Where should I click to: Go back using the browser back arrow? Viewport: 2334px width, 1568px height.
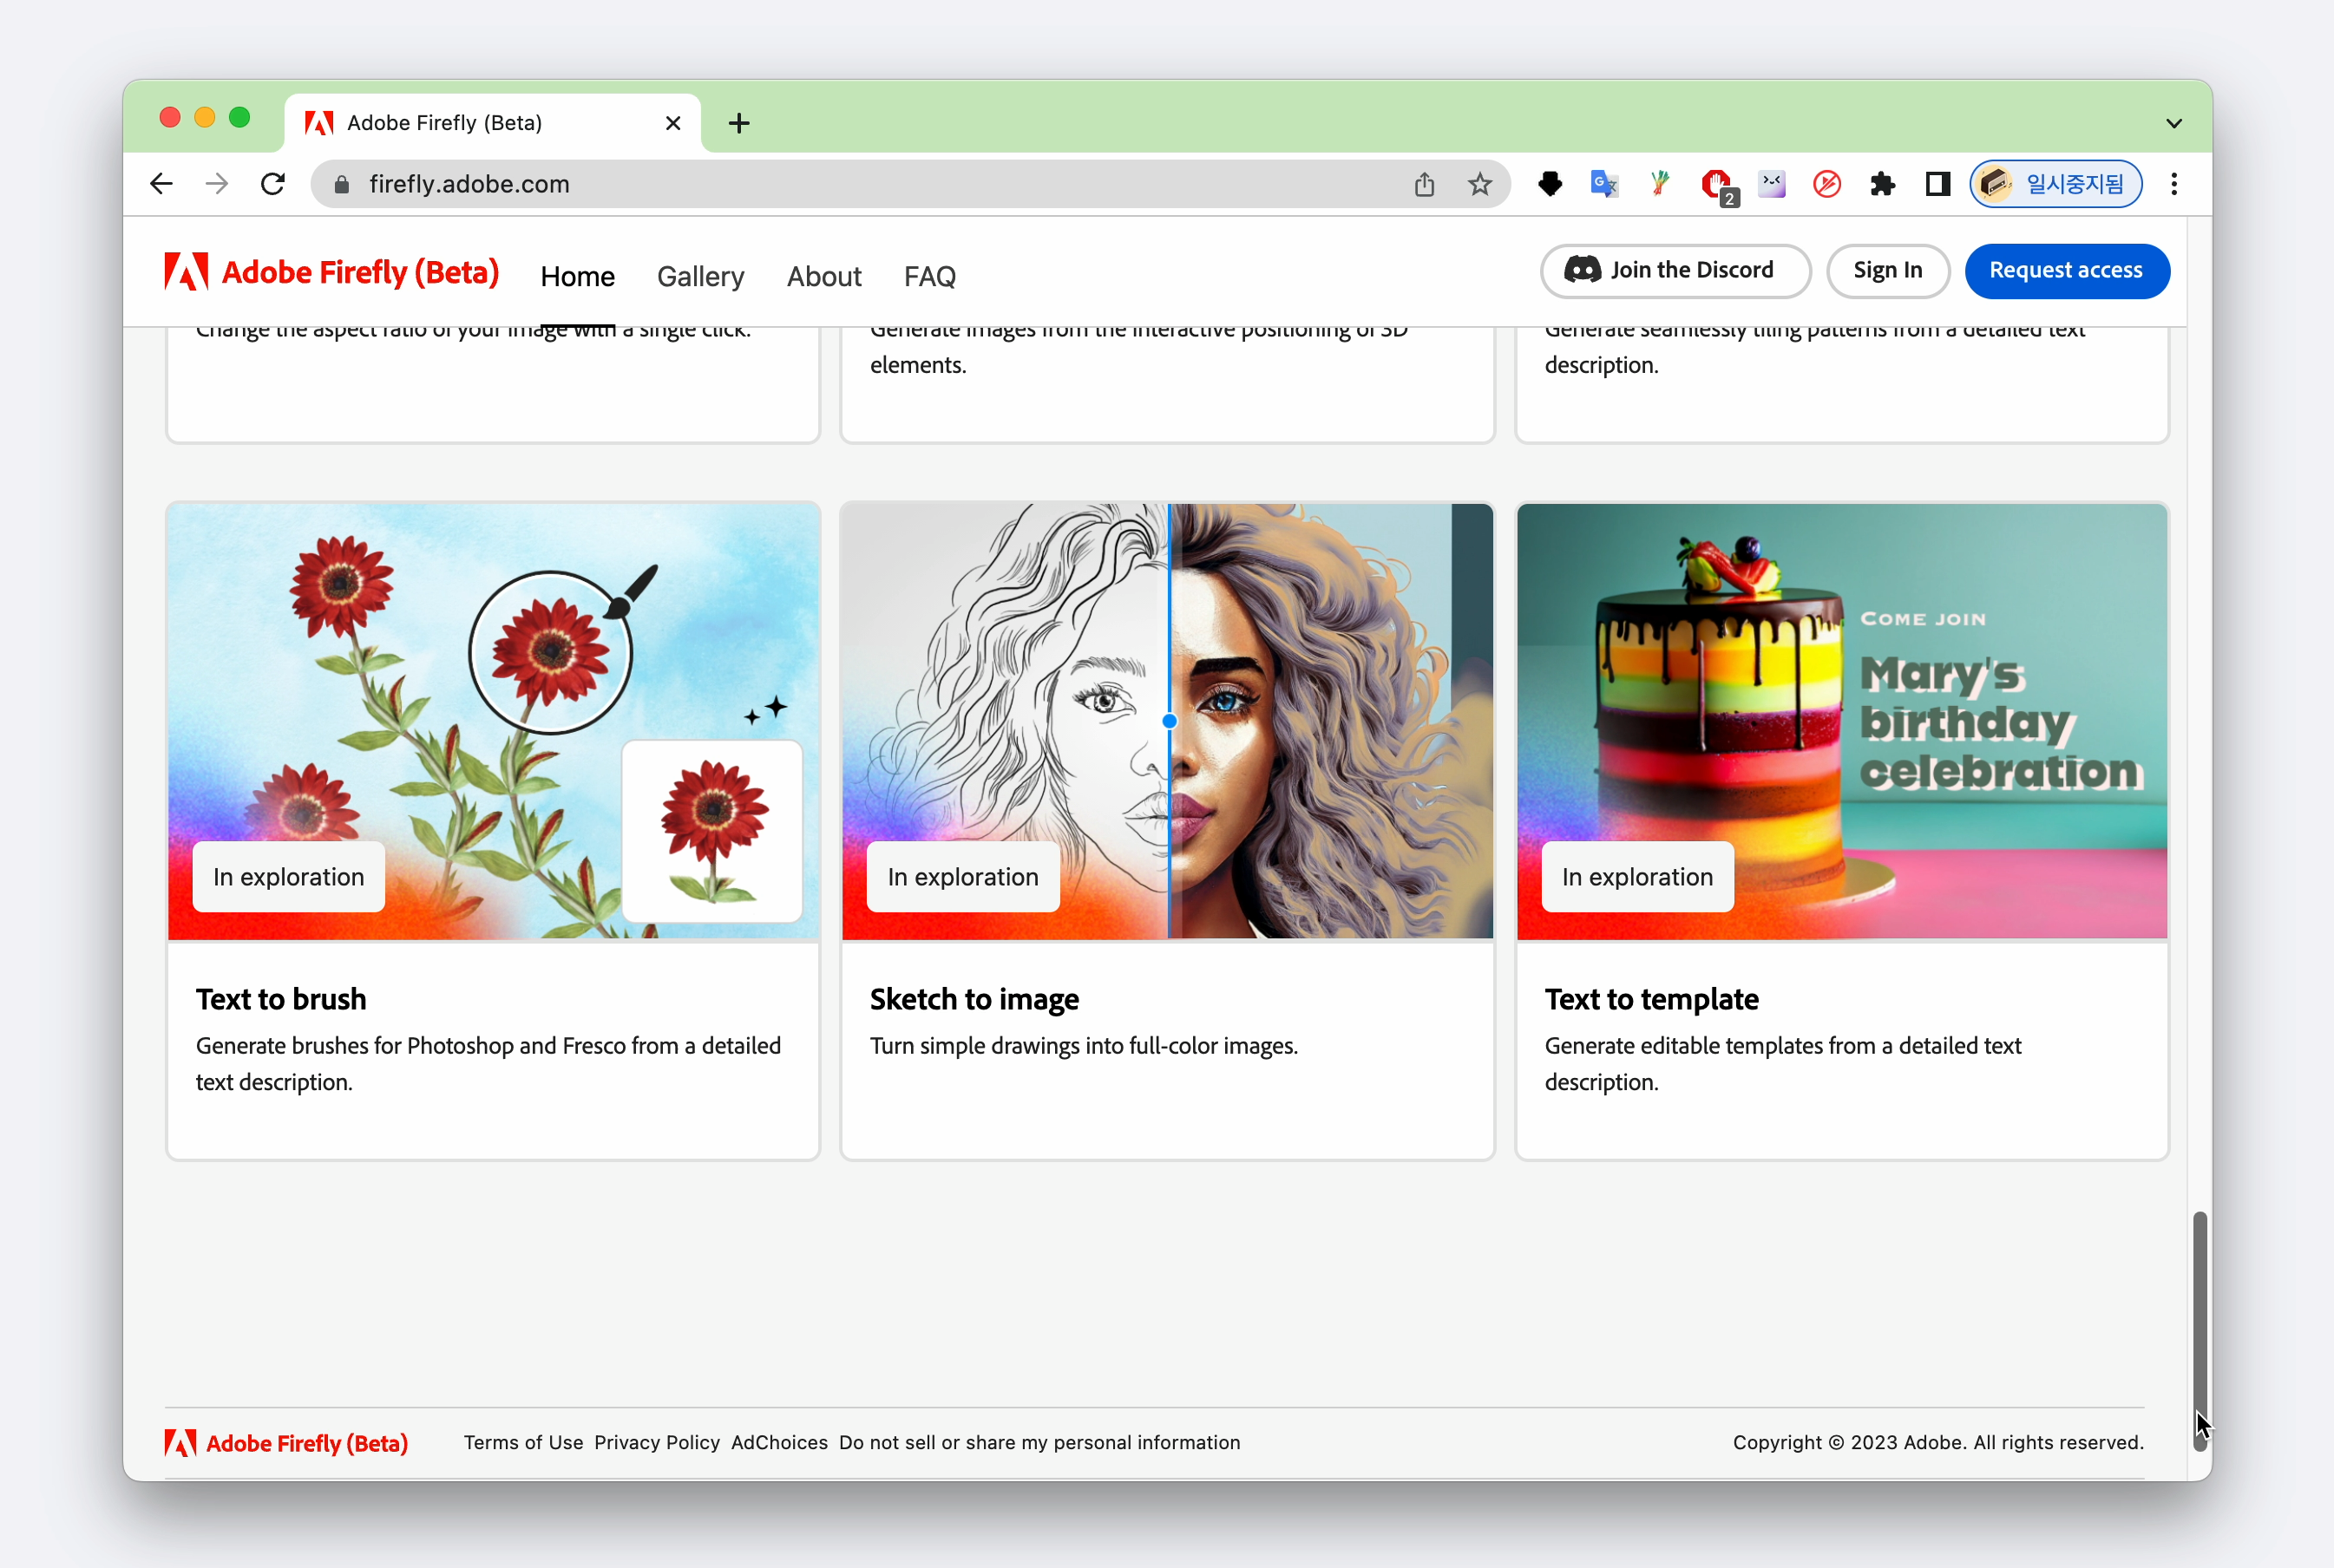pyautogui.click(x=161, y=184)
